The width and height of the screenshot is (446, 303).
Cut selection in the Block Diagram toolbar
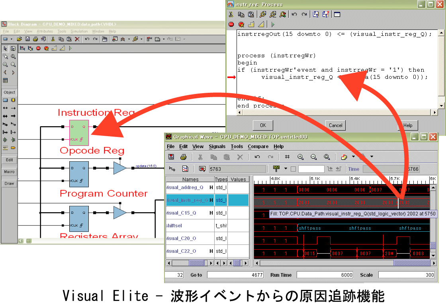(53, 39)
